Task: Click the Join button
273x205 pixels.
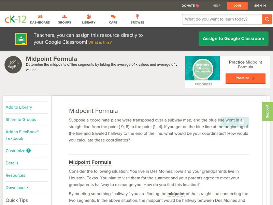Action: pyautogui.click(x=237, y=5)
